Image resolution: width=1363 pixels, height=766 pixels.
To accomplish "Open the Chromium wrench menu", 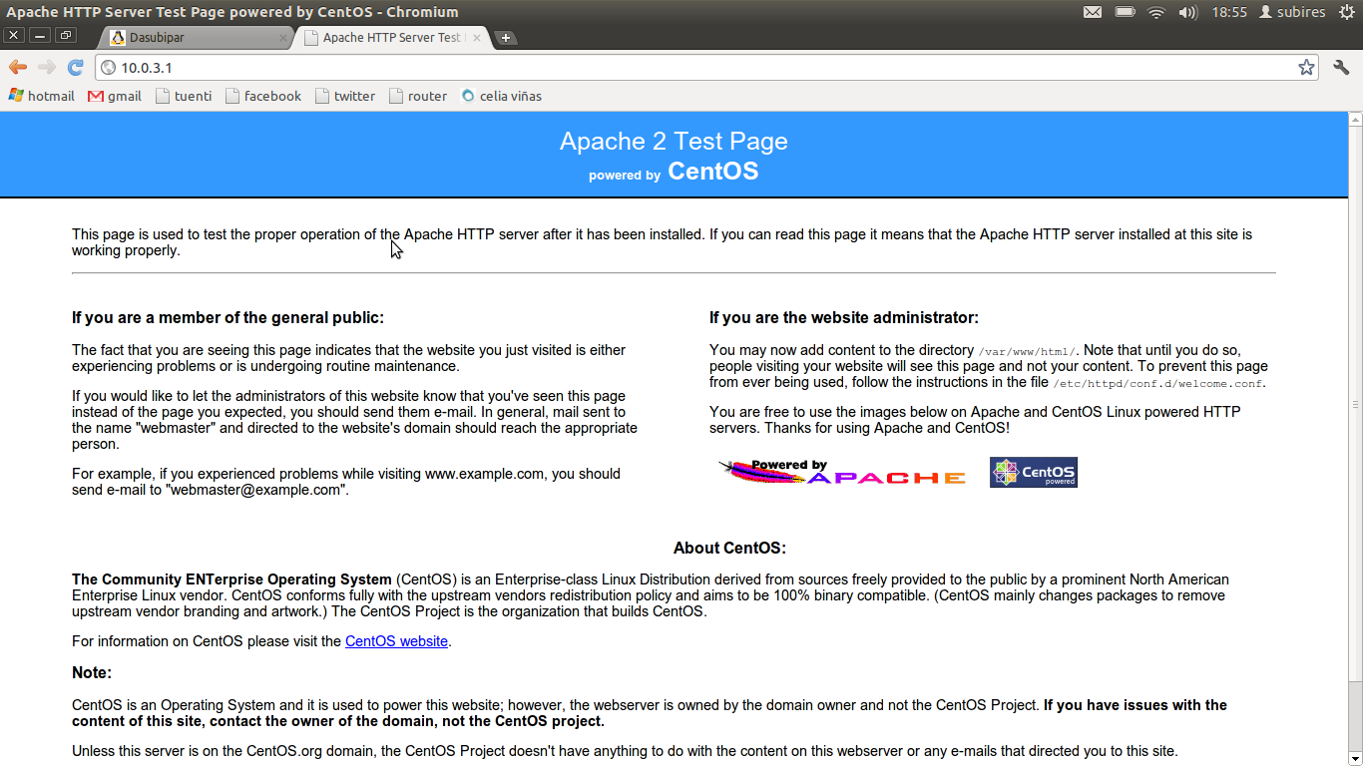I will 1340,68.
